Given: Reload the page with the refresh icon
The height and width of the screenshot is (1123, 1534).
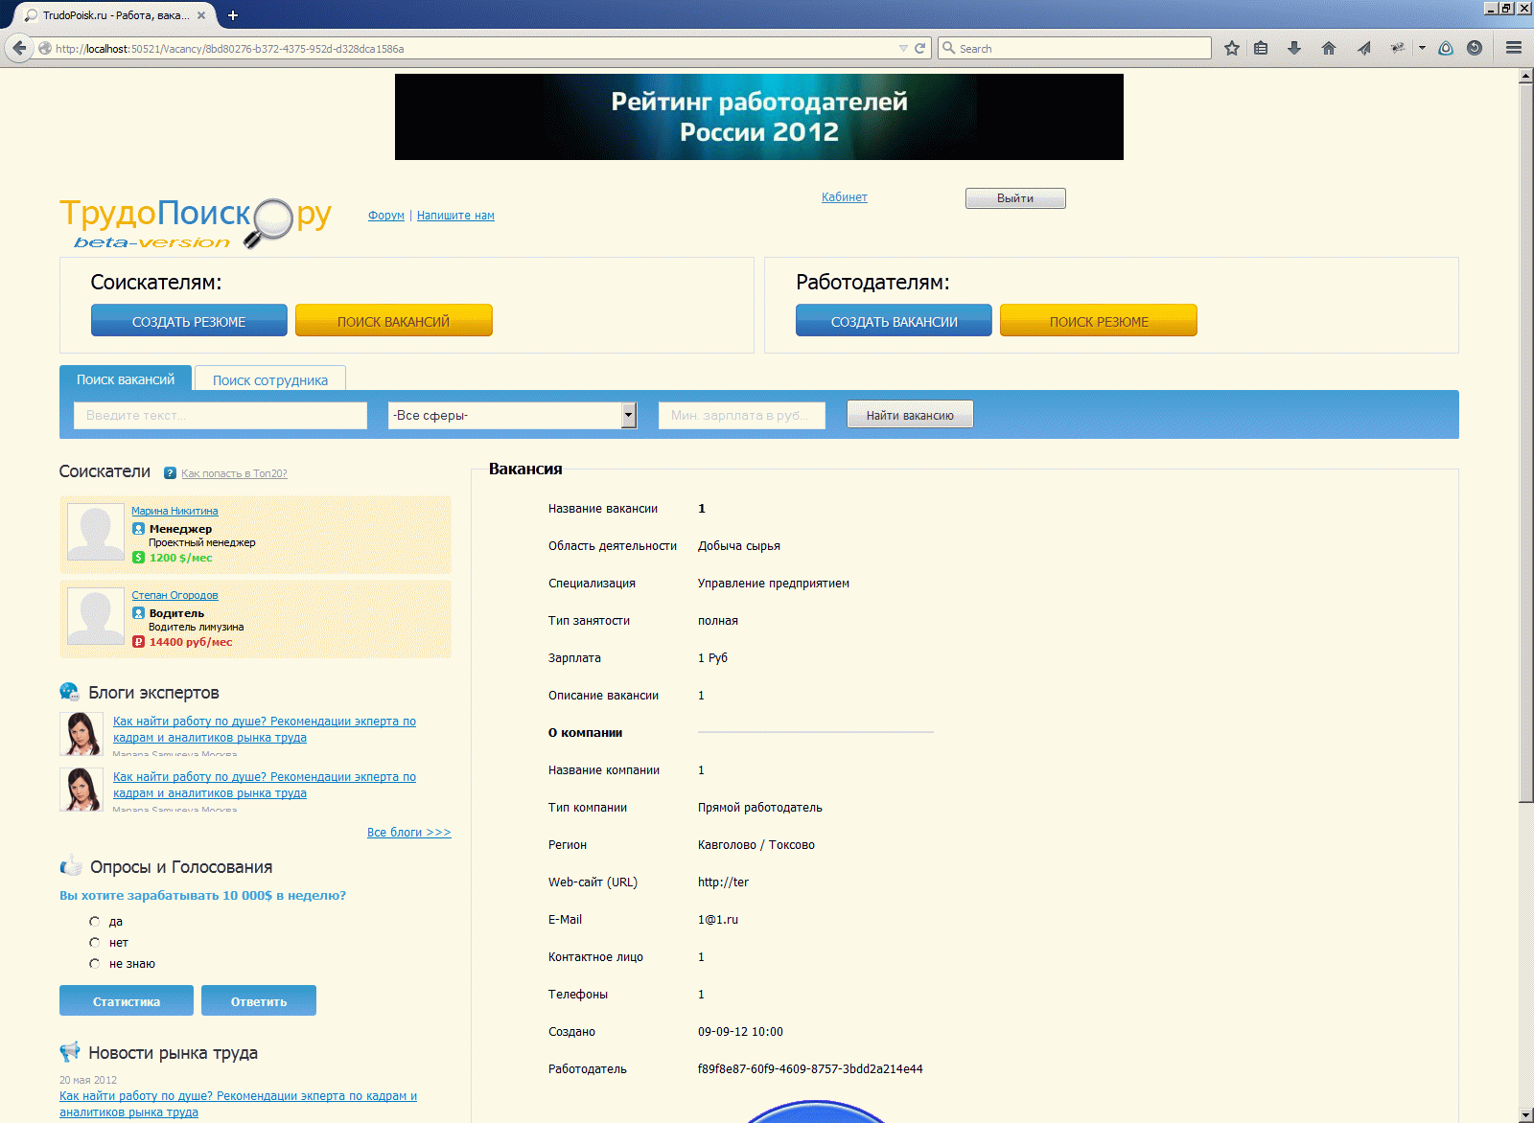Looking at the screenshot, I should (920, 48).
